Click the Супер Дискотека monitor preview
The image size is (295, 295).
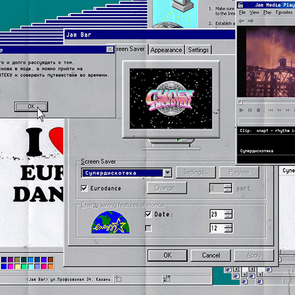[x=171, y=99]
